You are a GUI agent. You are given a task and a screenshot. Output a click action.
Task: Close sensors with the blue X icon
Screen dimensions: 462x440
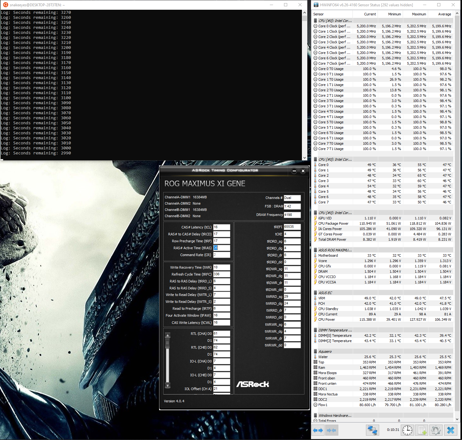click(x=451, y=430)
